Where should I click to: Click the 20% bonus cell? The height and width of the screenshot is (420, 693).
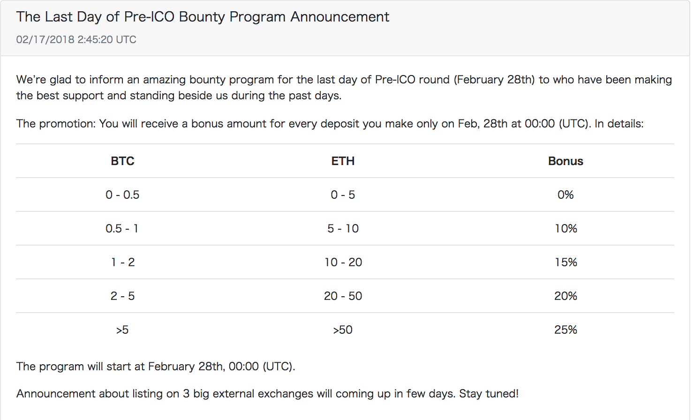coord(565,296)
